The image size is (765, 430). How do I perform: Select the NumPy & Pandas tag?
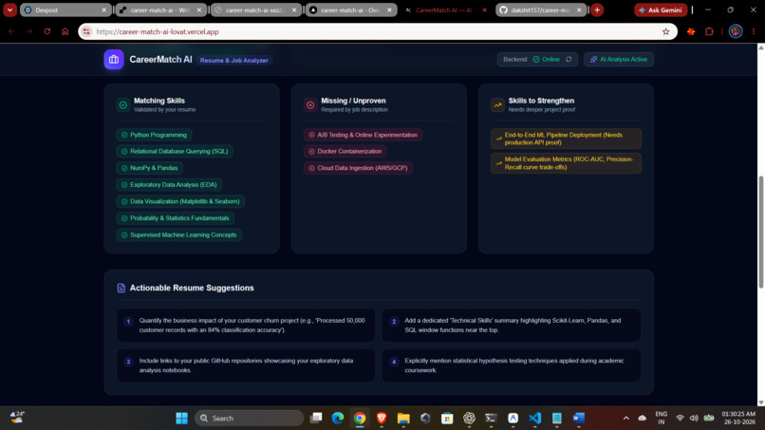[x=150, y=168]
